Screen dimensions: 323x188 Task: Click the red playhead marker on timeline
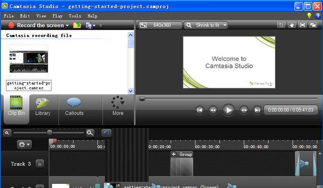click(x=55, y=141)
